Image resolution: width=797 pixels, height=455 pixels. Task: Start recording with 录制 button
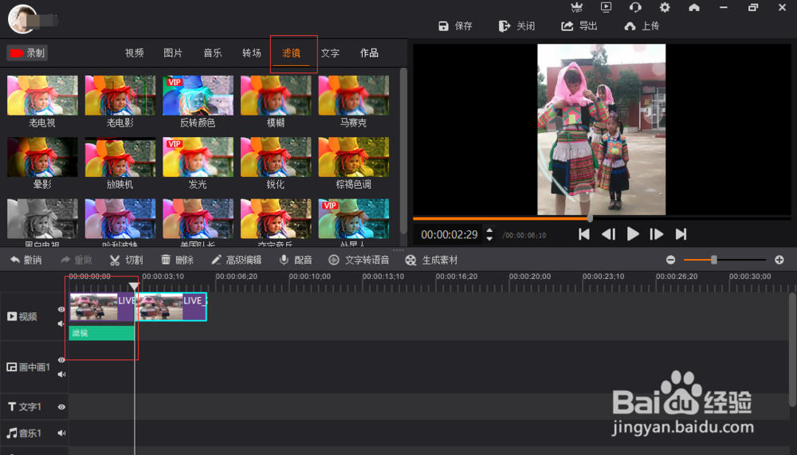[x=27, y=53]
